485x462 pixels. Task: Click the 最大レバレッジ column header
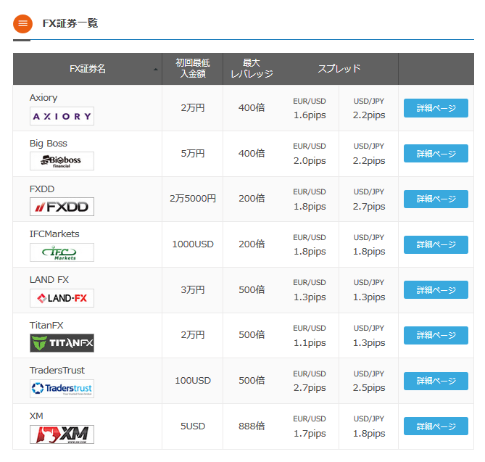251,69
